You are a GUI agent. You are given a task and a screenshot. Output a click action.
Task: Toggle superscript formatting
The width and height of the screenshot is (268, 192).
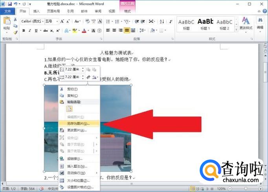coord(58,31)
